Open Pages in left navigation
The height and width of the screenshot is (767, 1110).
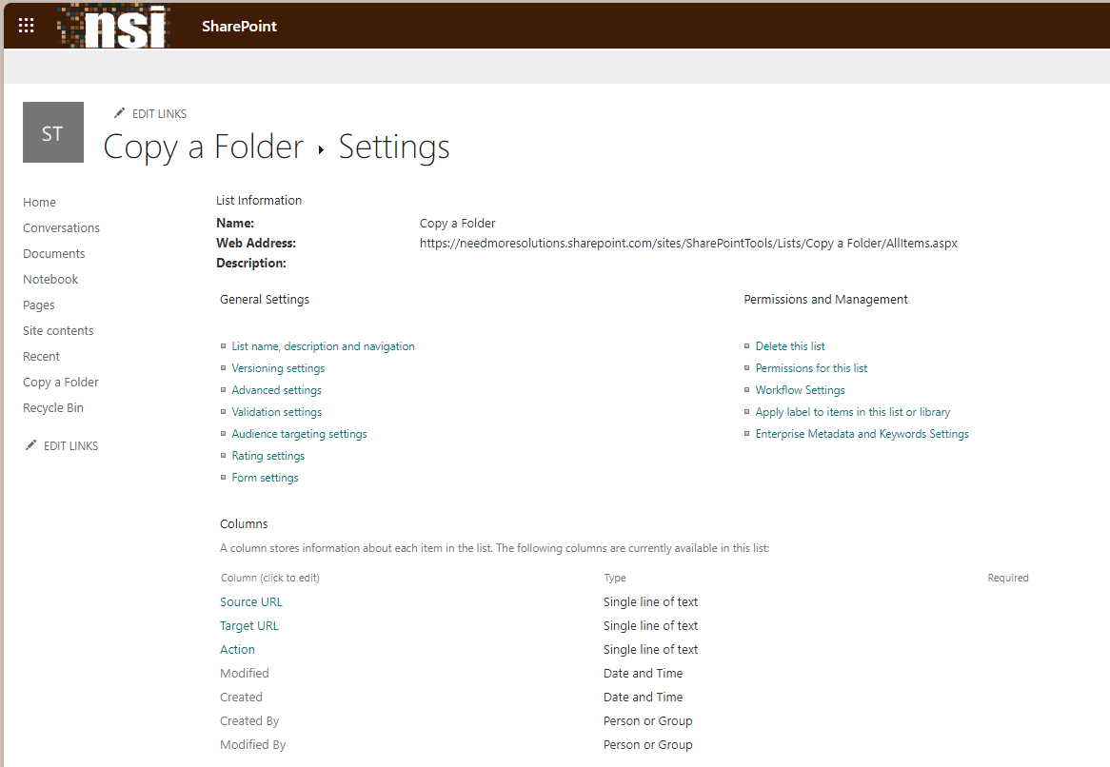[x=38, y=305]
